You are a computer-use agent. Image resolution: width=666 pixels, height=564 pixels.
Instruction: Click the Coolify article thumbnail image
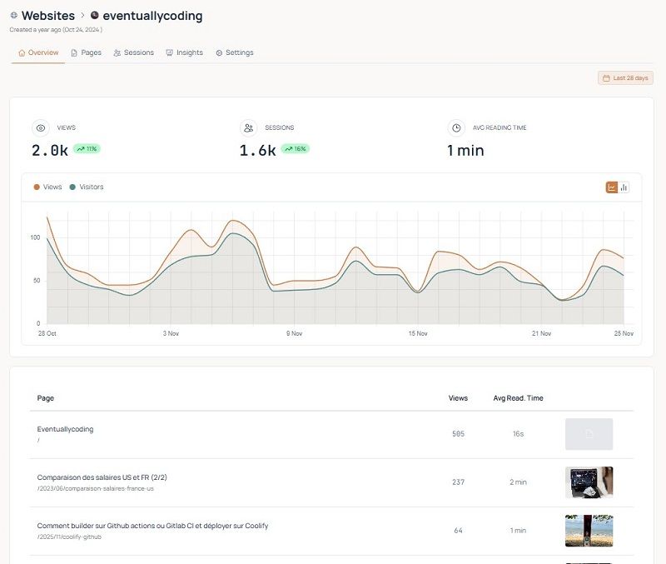(x=589, y=530)
